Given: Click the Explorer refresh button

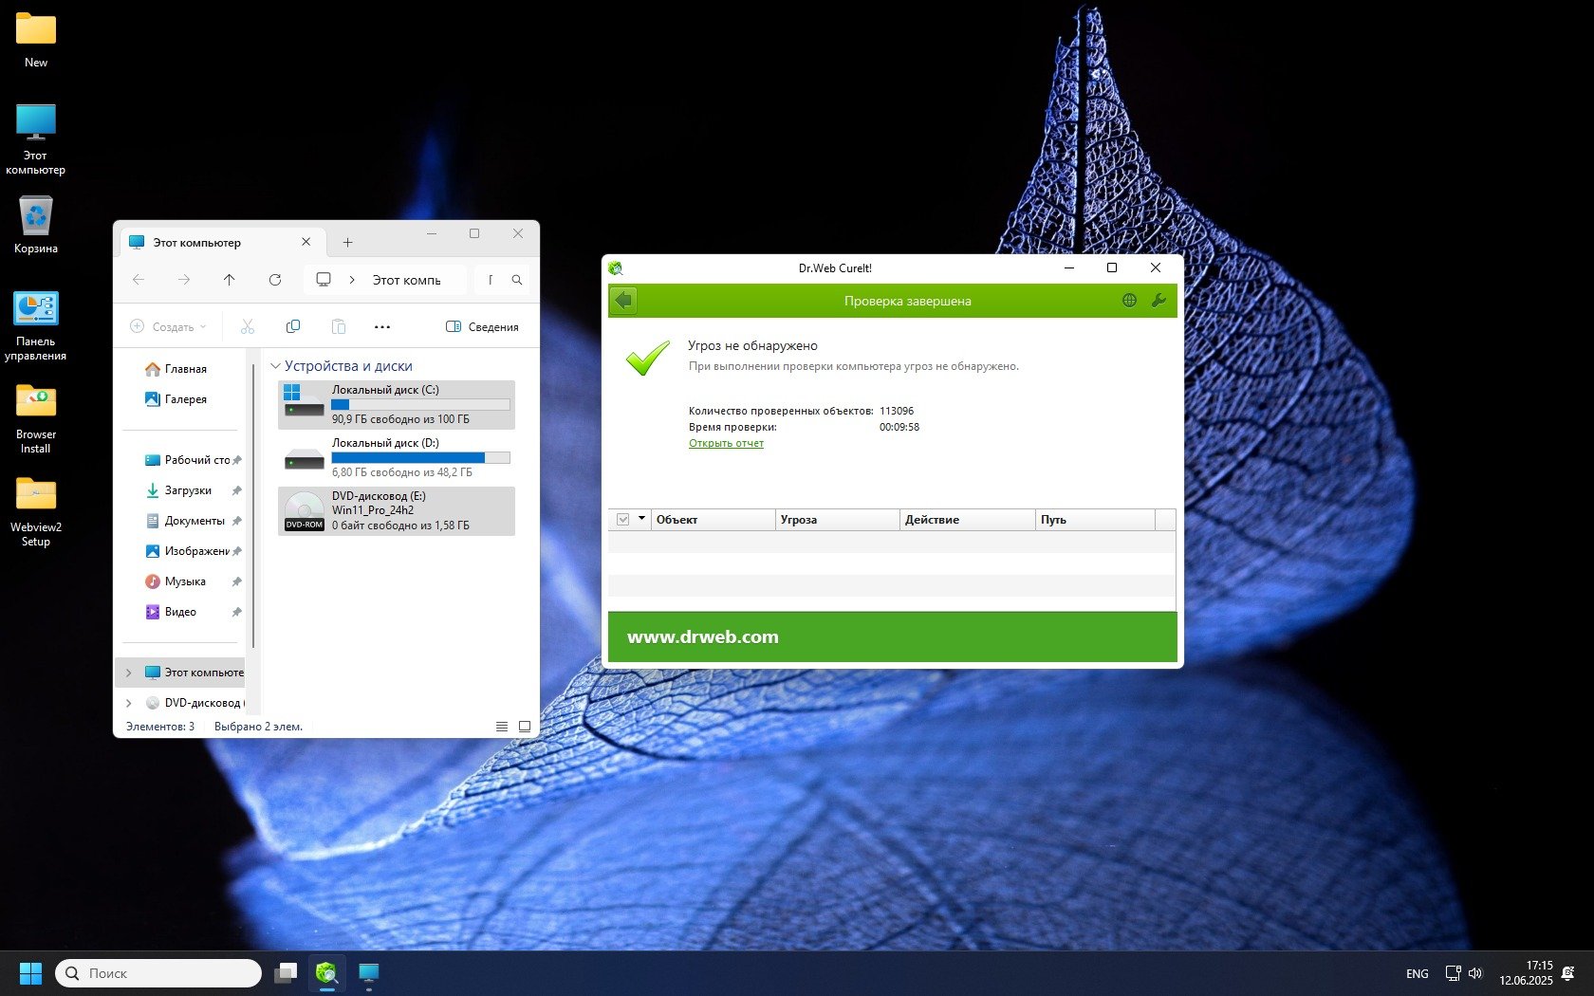Looking at the screenshot, I should [x=275, y=280].
